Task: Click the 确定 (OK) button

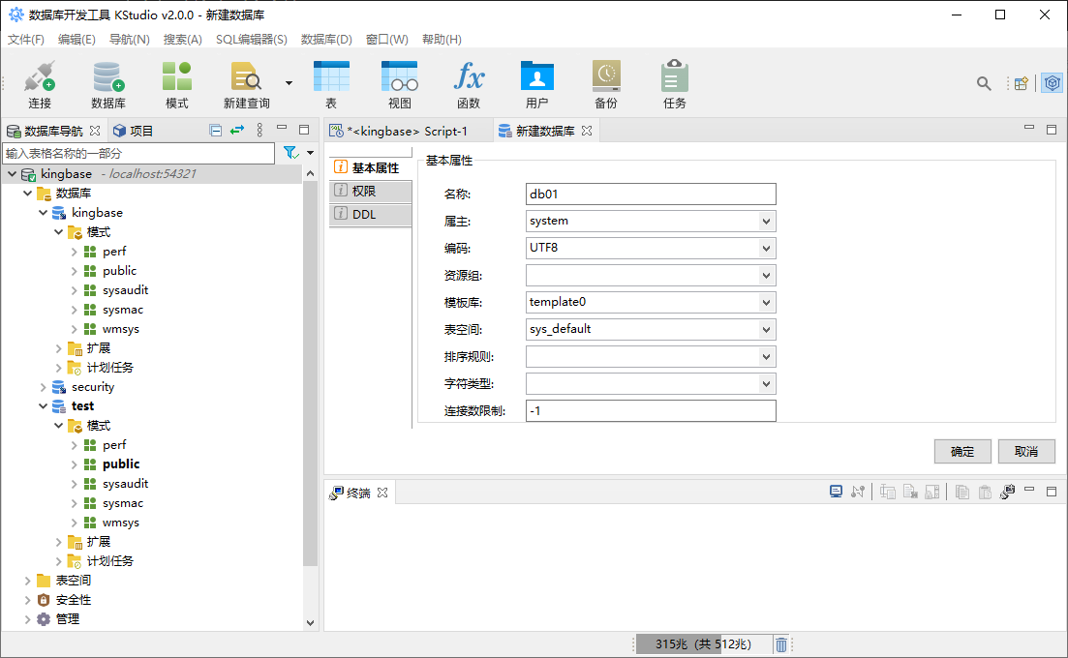Action: 962,452
